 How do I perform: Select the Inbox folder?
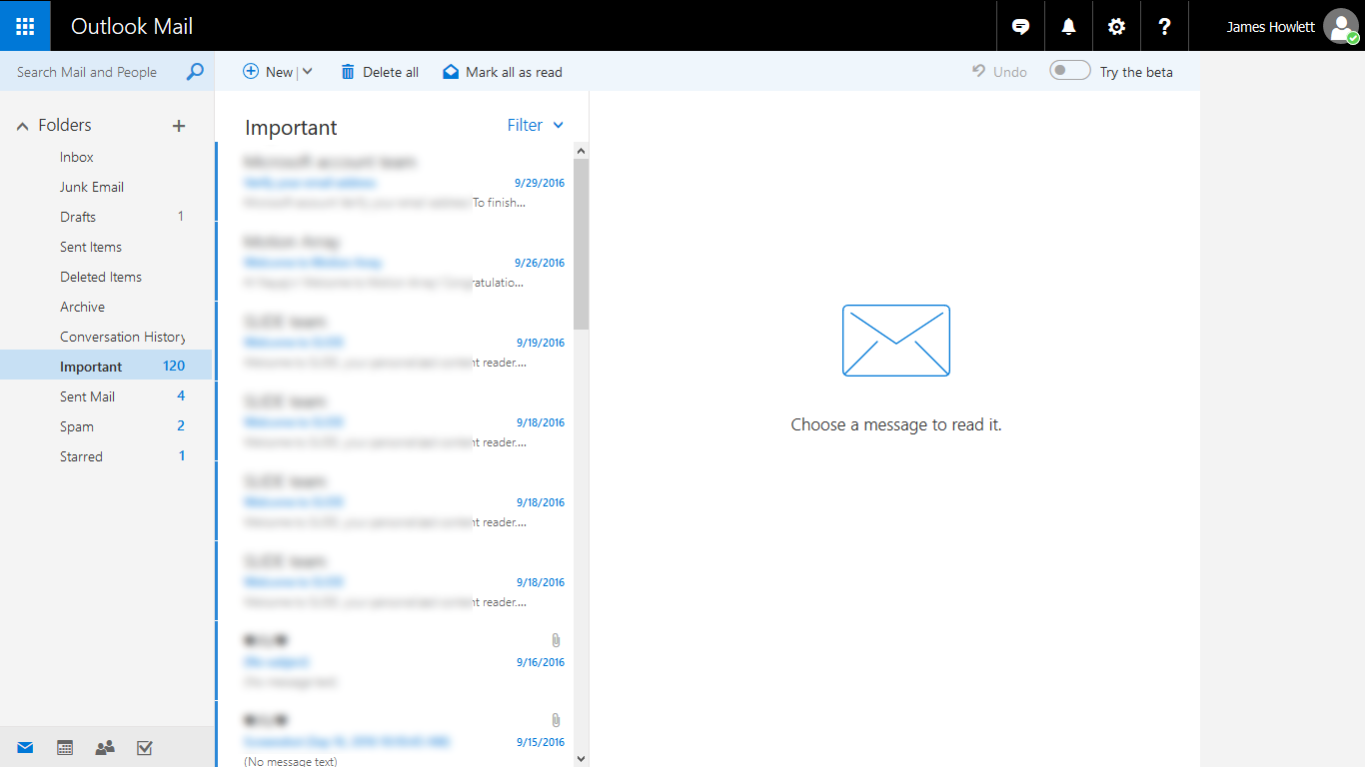[x=77, y=157]
